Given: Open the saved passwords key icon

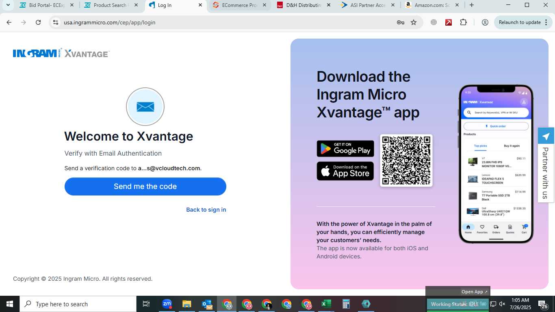Looking at the screenshot, I should coord(401,22).
